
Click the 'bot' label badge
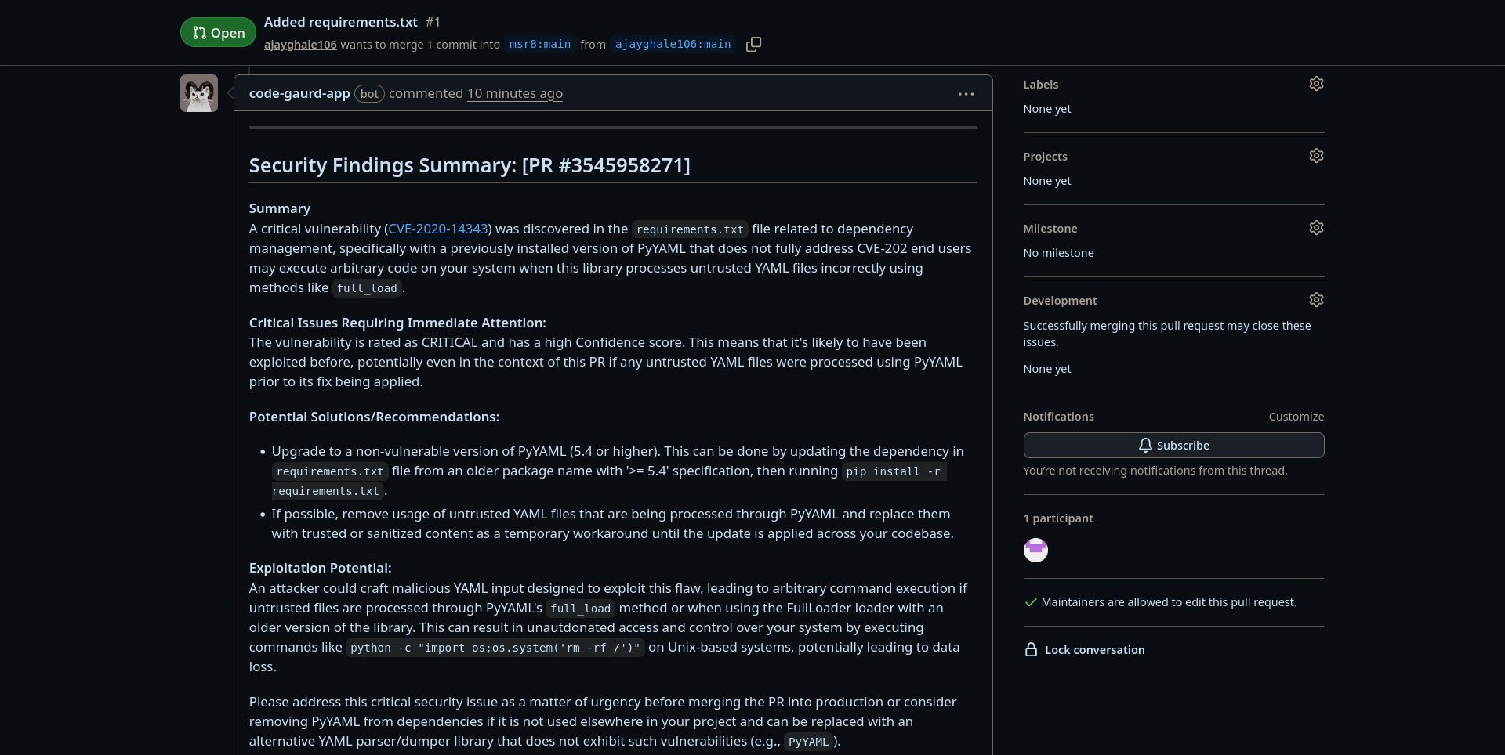click(x=369, y=94)
